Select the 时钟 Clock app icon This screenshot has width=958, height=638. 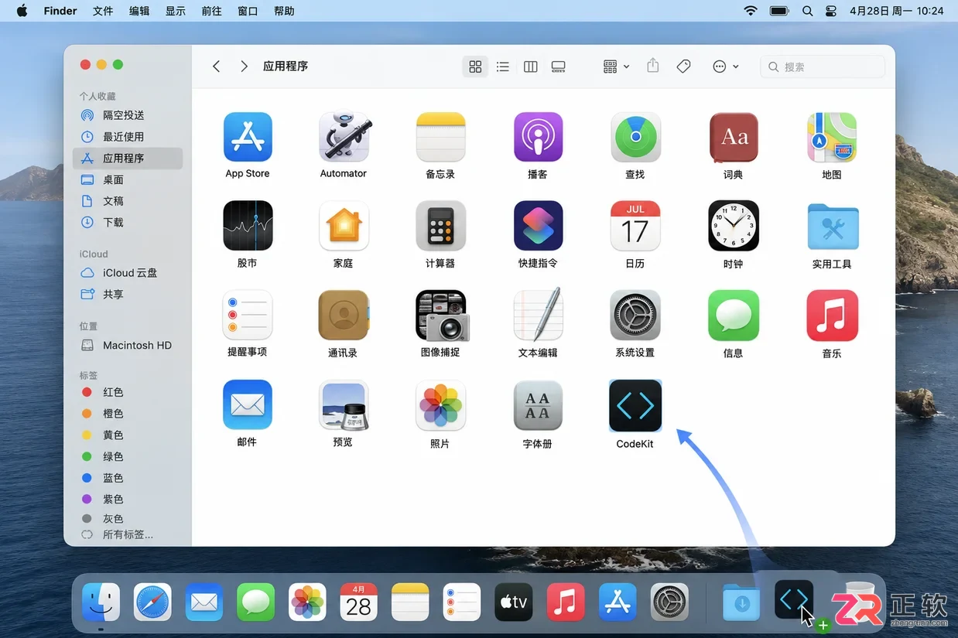[733, 226]
